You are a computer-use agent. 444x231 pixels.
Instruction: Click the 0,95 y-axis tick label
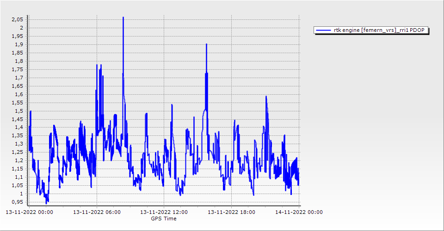[18, 202]
